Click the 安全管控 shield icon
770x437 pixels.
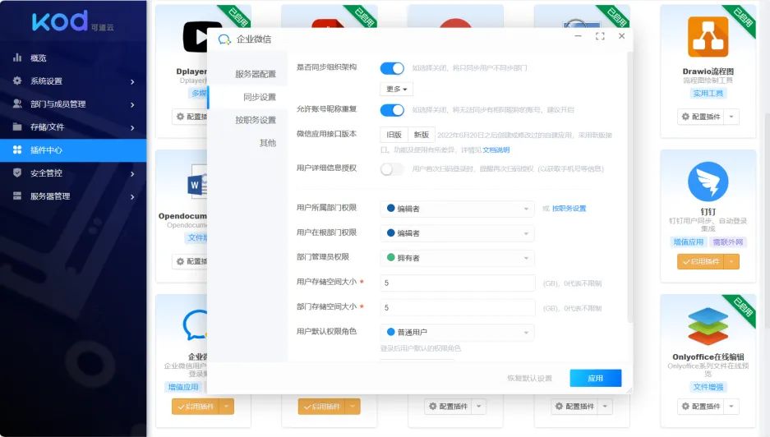(17, 172)
